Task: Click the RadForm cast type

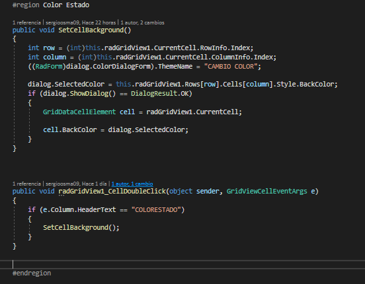Action: (x=49, y=67)
